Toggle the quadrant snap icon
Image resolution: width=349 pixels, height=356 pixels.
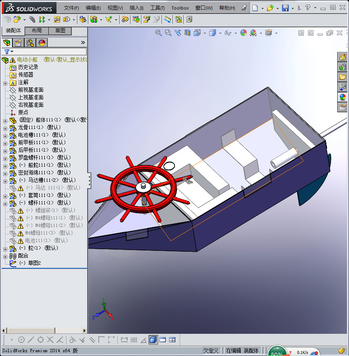click(41, 340)
